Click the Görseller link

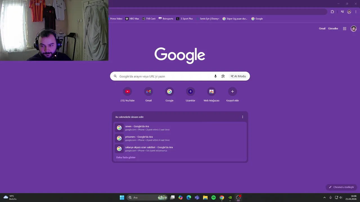pyautogui.click(x=333, y=29)
